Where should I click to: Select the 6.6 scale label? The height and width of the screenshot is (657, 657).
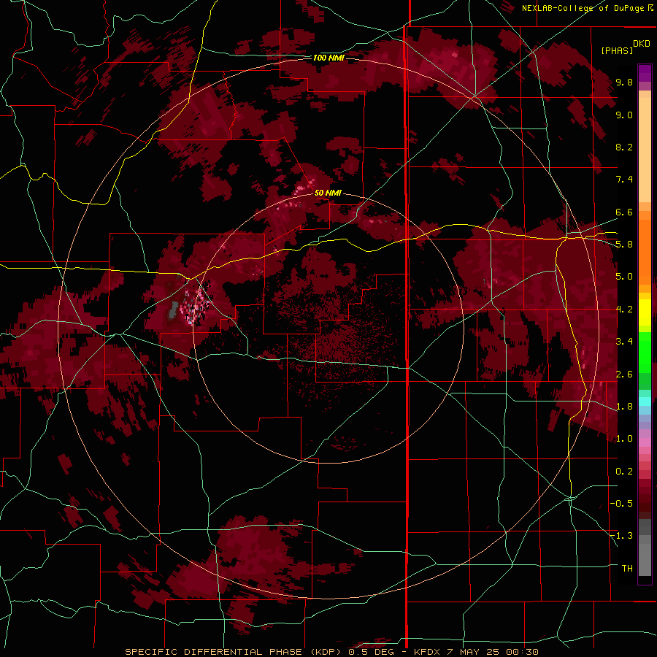click(x=624, y=212)
